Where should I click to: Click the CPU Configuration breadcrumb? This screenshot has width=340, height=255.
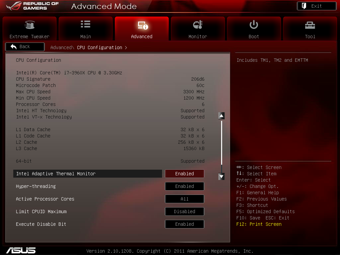point(100,47)
